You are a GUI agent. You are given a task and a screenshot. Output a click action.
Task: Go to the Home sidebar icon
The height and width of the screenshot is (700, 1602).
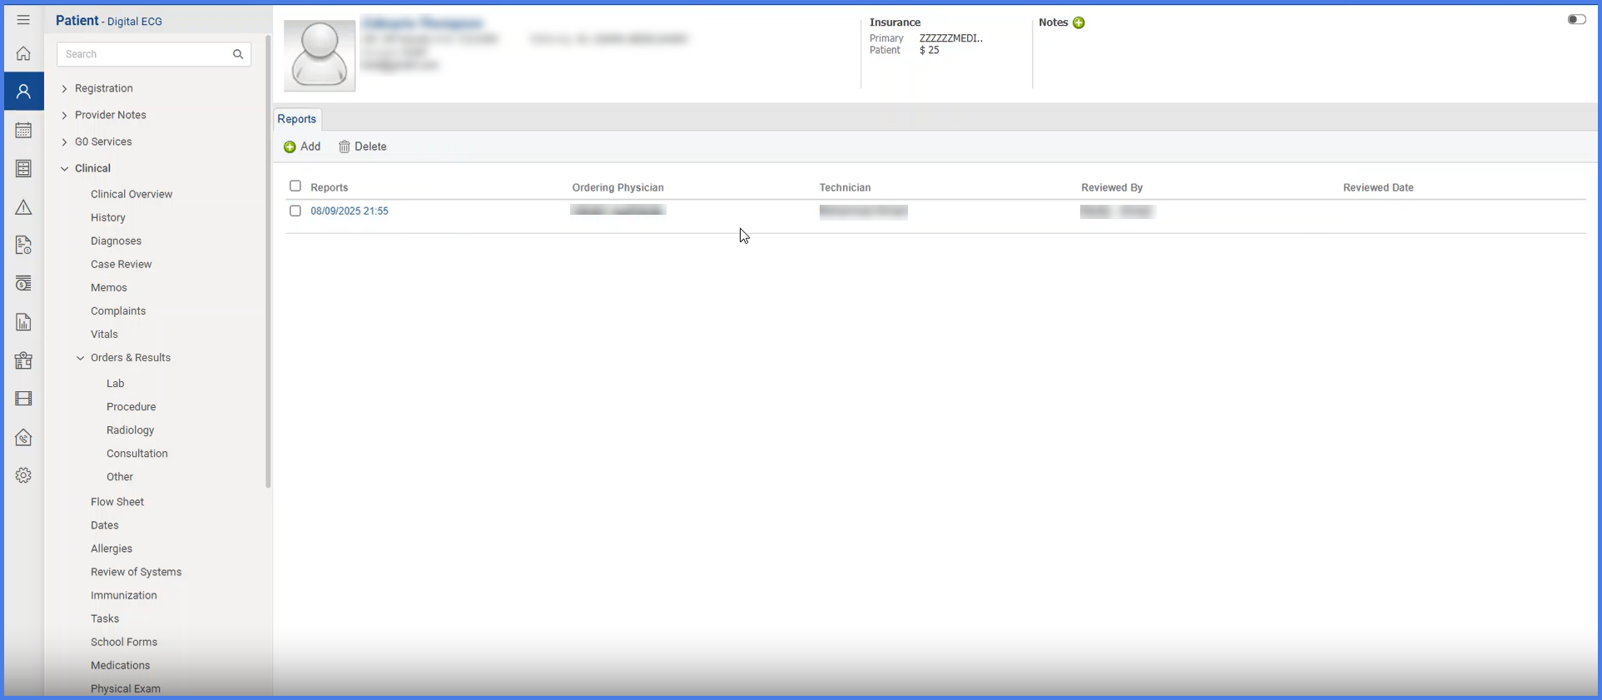(23, 54)
